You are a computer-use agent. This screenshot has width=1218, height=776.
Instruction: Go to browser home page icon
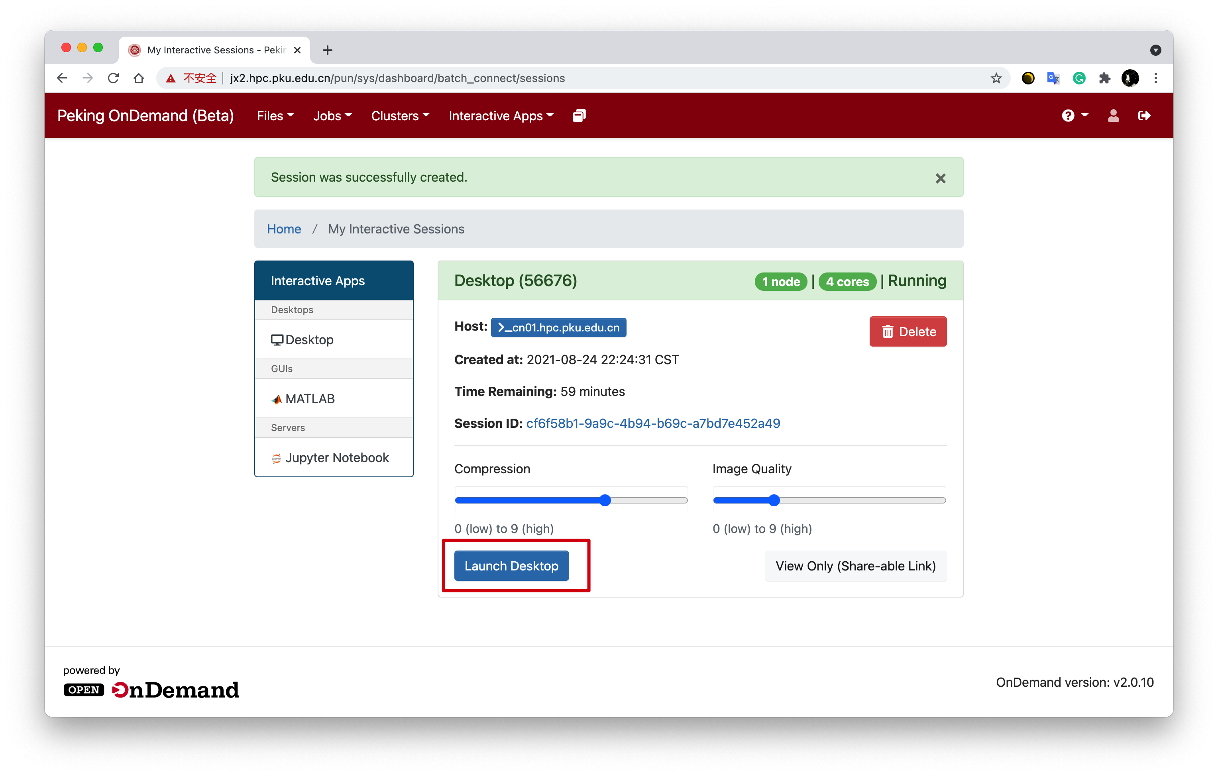tap(139, 78)
